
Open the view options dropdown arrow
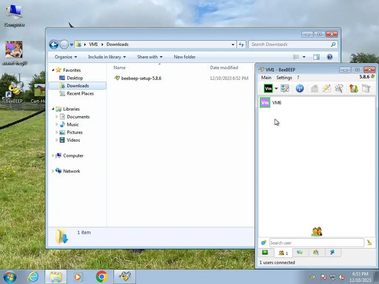pyautogui.click(x=304, y=57)
